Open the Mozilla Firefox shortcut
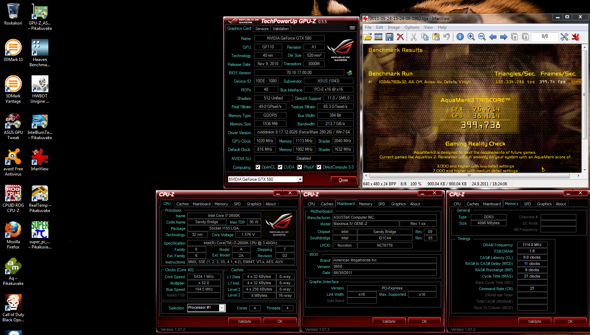 click(13, 235)
